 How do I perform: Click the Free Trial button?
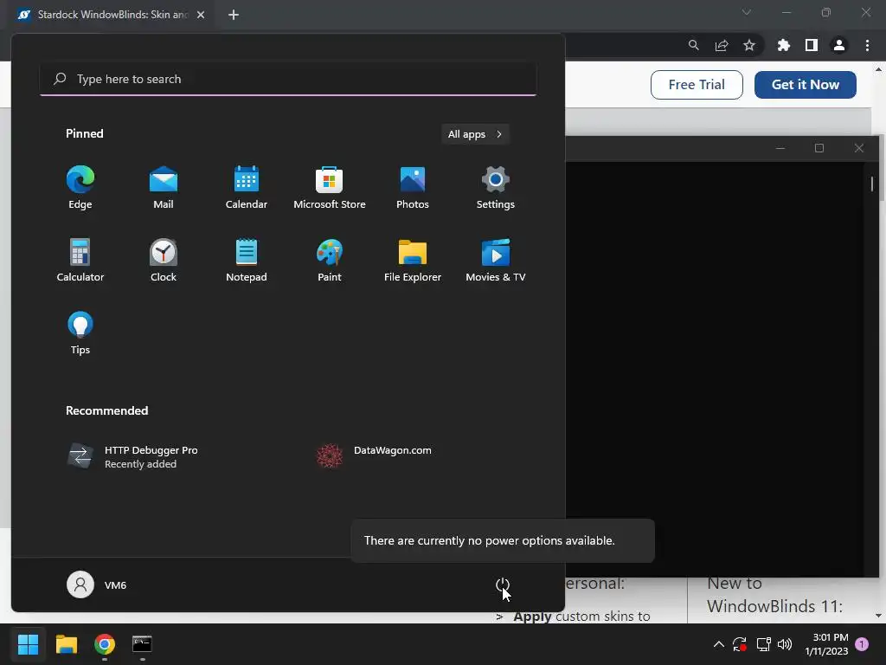pyautogui.click(x=697, y=85)
